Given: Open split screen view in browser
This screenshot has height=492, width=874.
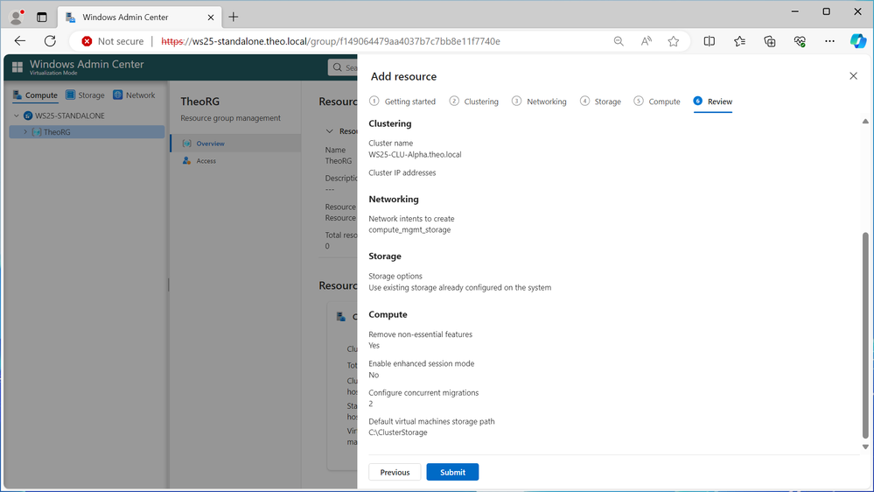Looking at the screenshot, I should 709,41.
